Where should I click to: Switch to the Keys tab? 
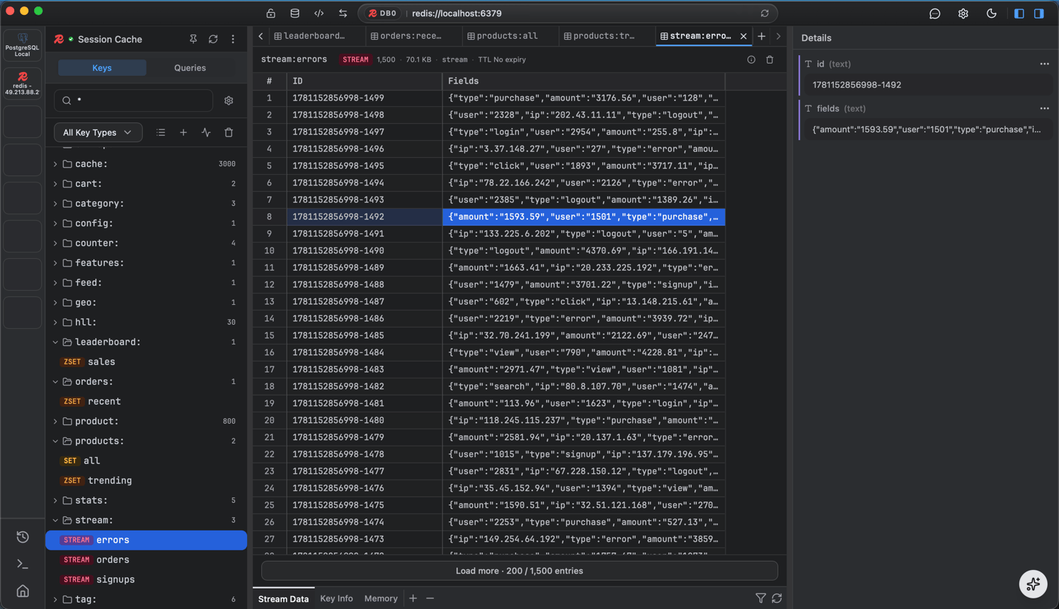[102, 68]
